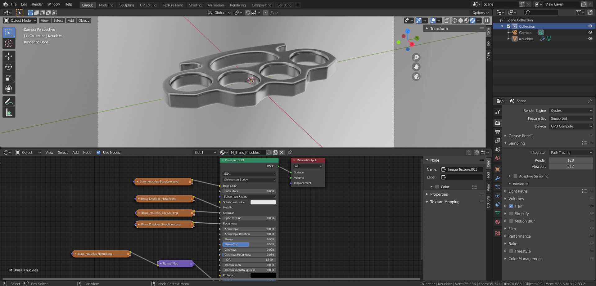This screenshot has height=286, width=596.
Task: Click the viewport Options button
Action: coord(481,13)
